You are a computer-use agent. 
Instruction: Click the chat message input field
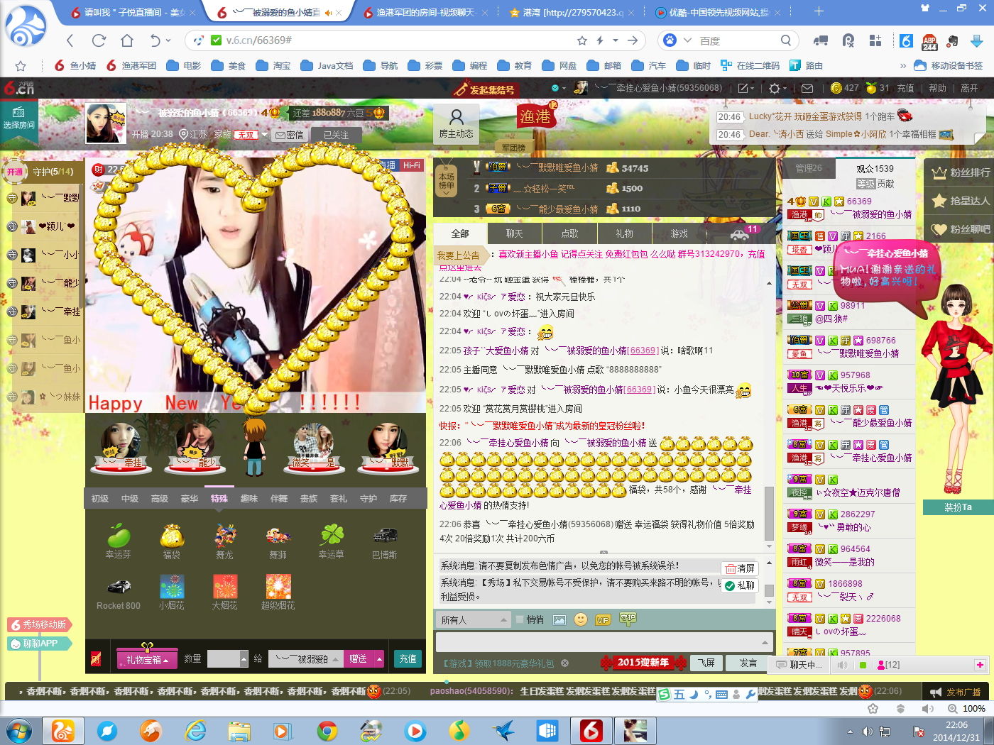(x=605, y=642)
